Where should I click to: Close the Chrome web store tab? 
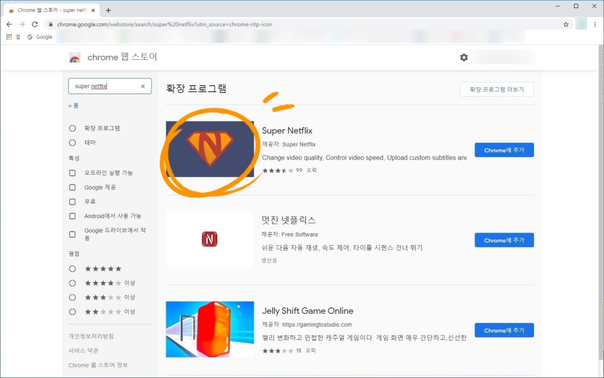coord(93,11)
